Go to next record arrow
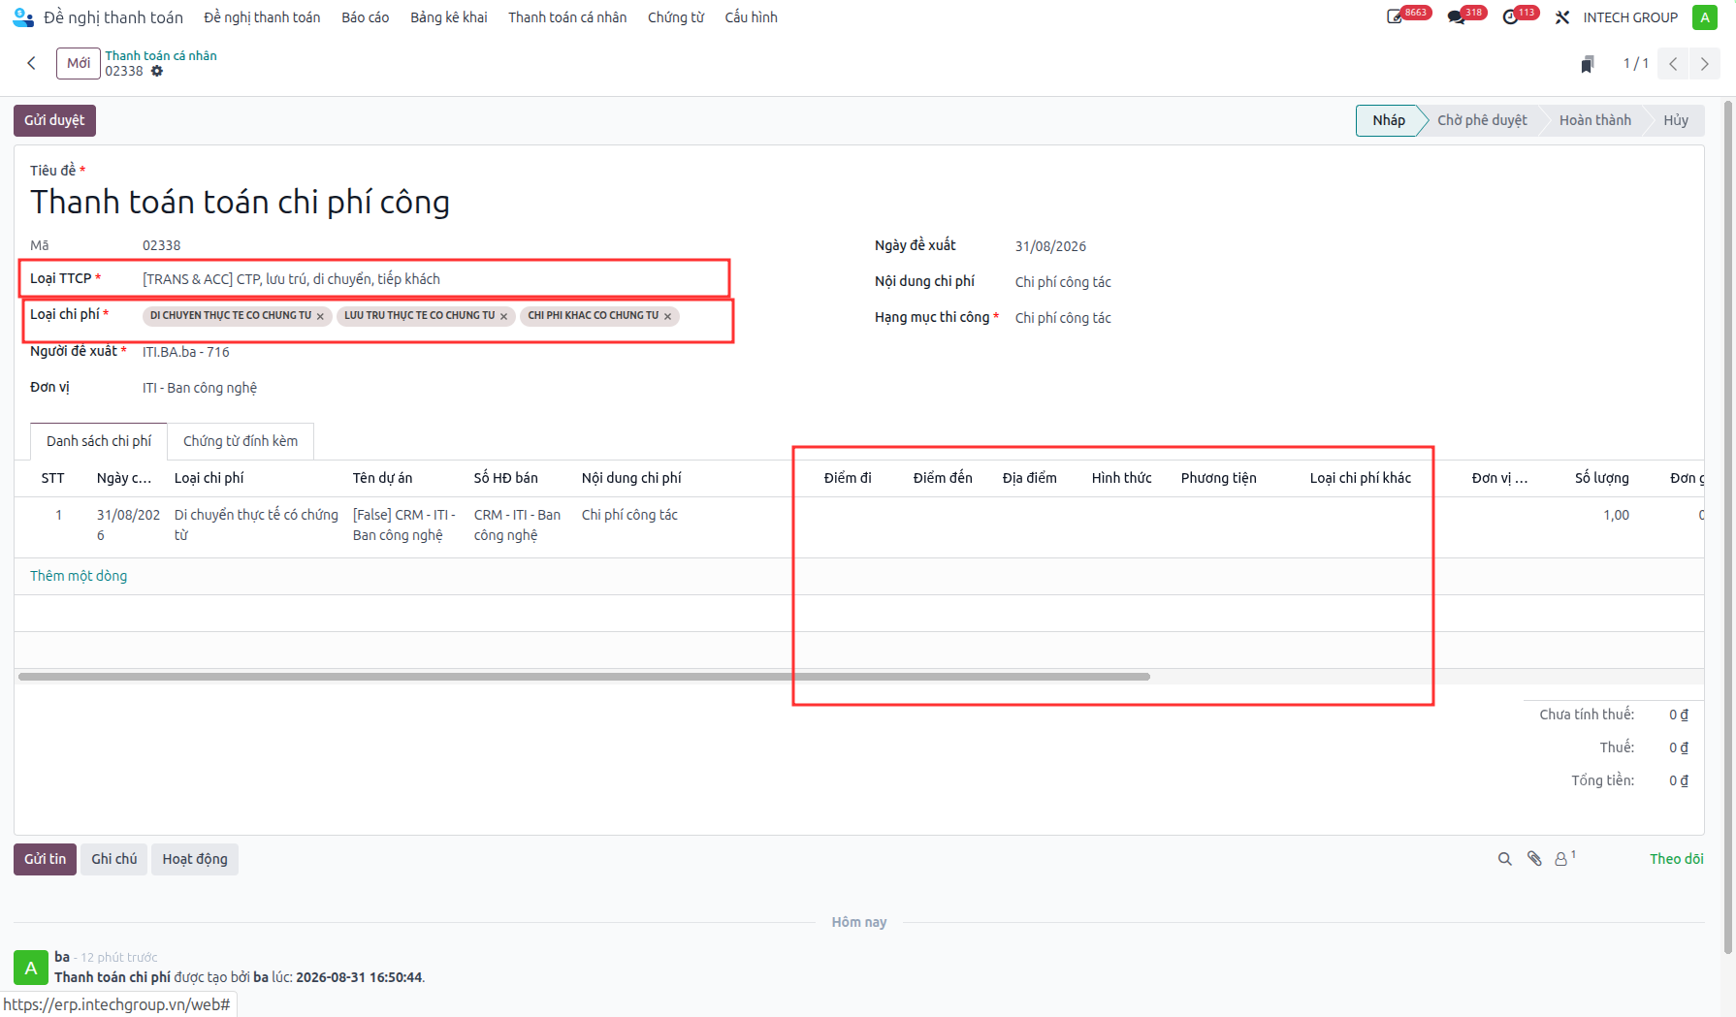 click(1704, 64)
